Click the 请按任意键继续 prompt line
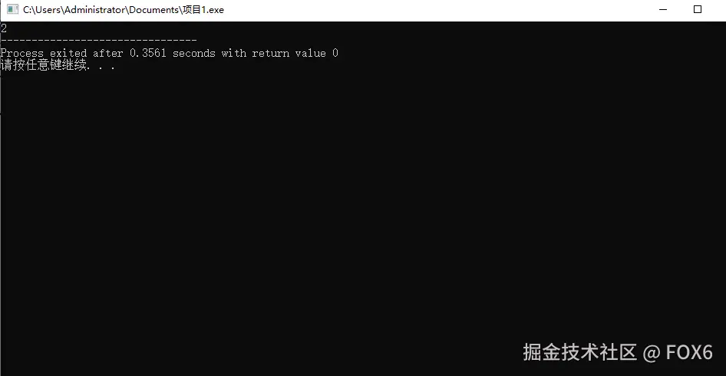Image resolution: width=726 pixels, height=376 pixels. 58,64
